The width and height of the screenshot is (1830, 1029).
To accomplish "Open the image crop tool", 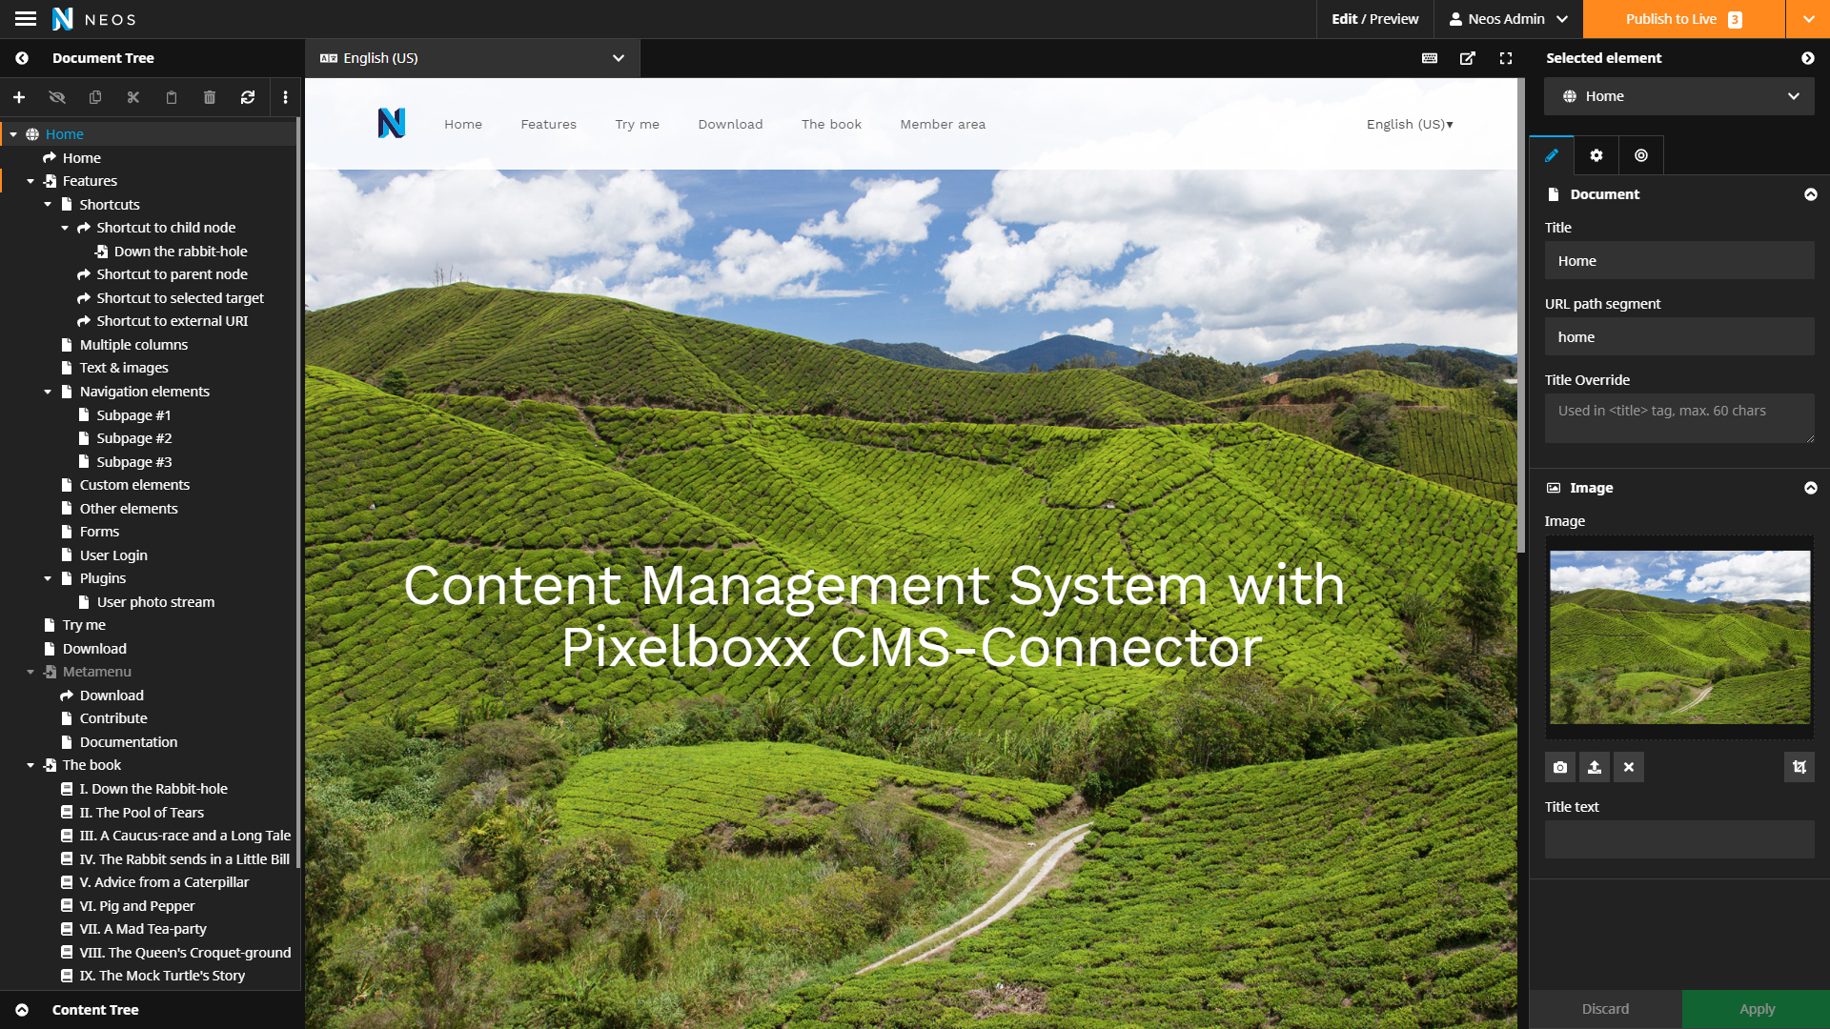I will pyautogui.click(x=1799, y=767).
